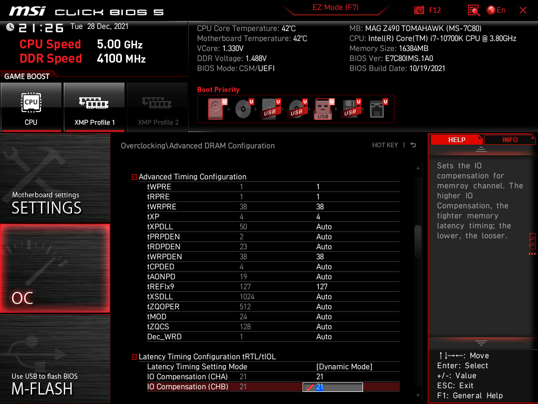Click the scroll up arrow of settings list
Screen dimensions: 538x404
point(418,168)
